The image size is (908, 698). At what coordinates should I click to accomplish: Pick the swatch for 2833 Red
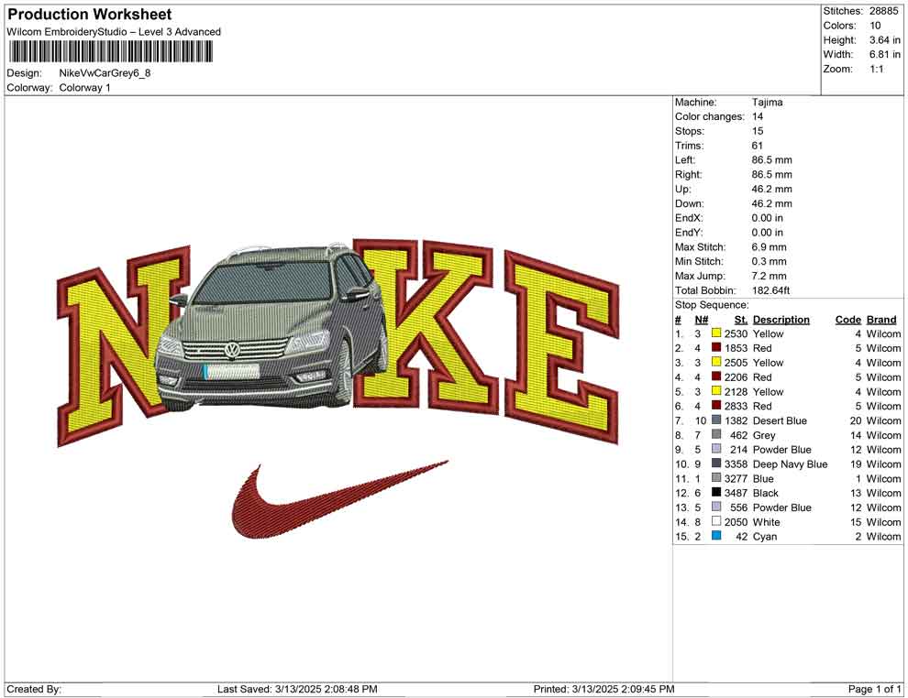click(716, 406)
